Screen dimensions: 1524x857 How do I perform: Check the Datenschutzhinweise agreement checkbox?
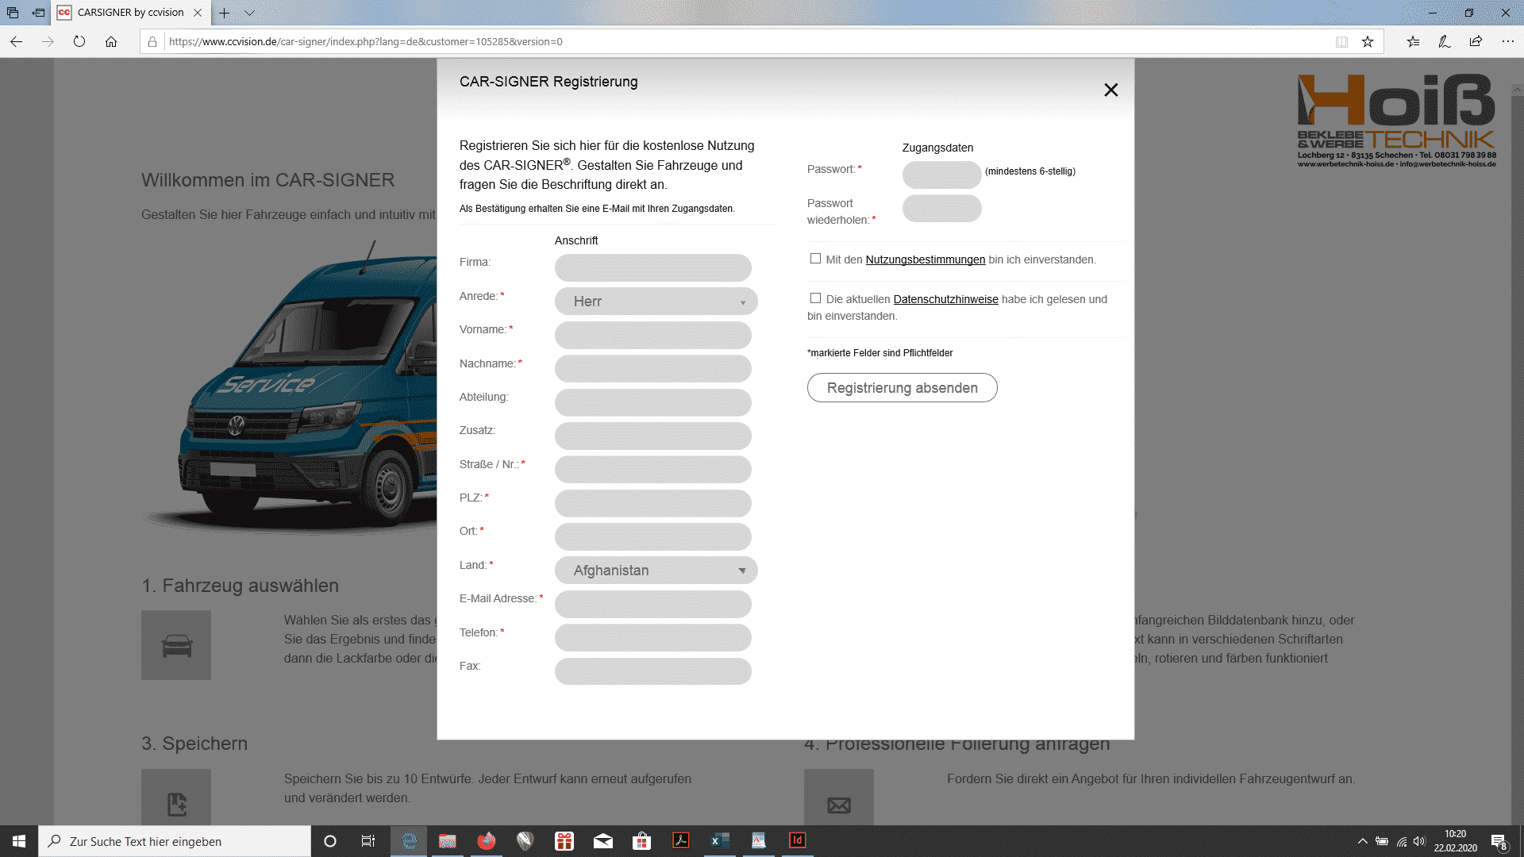click(x=815, y=298)
